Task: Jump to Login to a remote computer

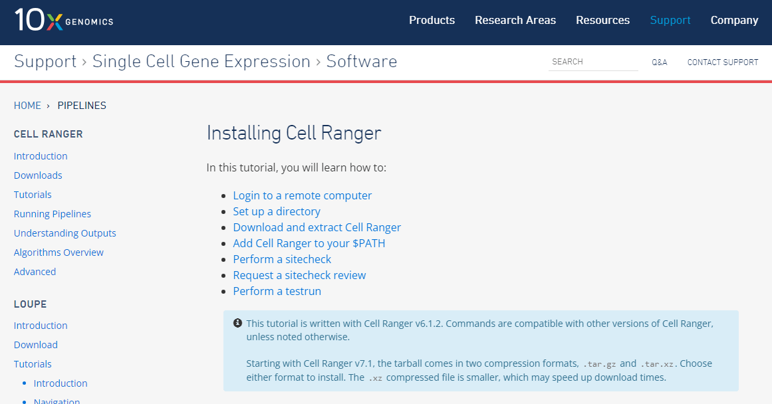Action: click(x=302, y=195)
